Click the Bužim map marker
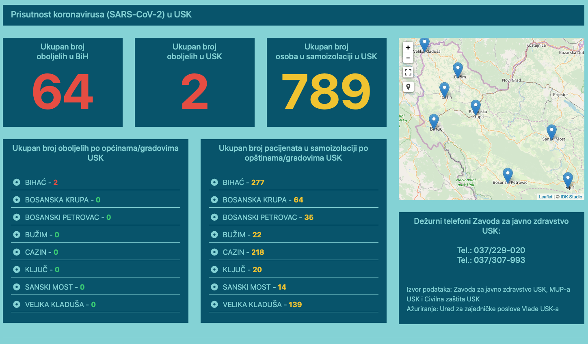 (x=458, y=69)
